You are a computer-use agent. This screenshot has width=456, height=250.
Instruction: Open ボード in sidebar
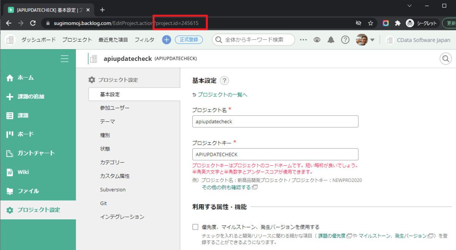(x=38, y=134)
